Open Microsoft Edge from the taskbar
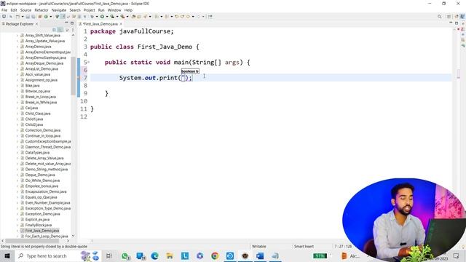This screenshot has height=262, width=466. (x=154, y=255)
